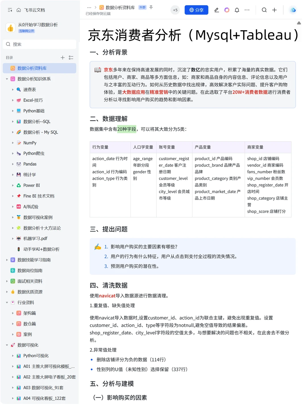
Task: Click the 案例 orange icon
Action: pos(19,335)
